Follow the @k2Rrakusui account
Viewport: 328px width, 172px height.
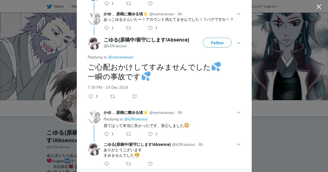(217, 43)
